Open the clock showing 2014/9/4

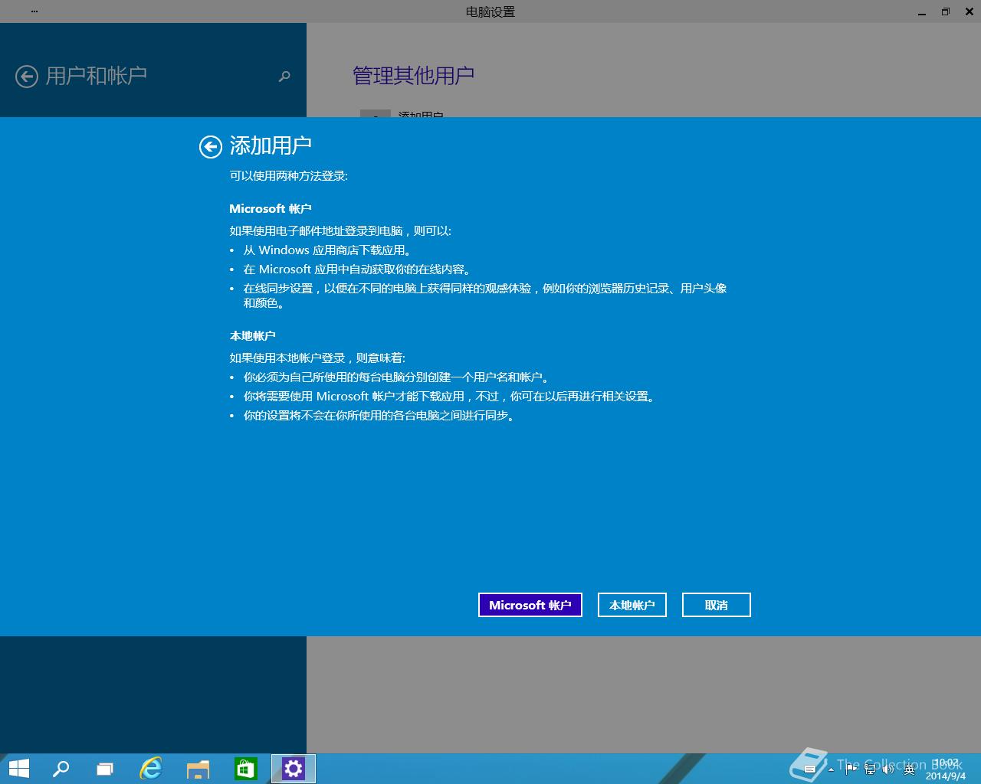(x=946, y=769)
